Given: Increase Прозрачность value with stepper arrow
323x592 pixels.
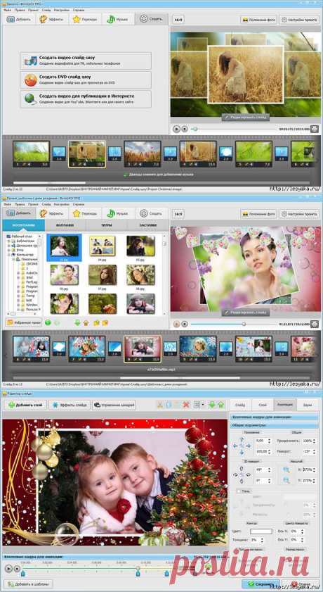Looking at the screenshot, I should 315,439.
